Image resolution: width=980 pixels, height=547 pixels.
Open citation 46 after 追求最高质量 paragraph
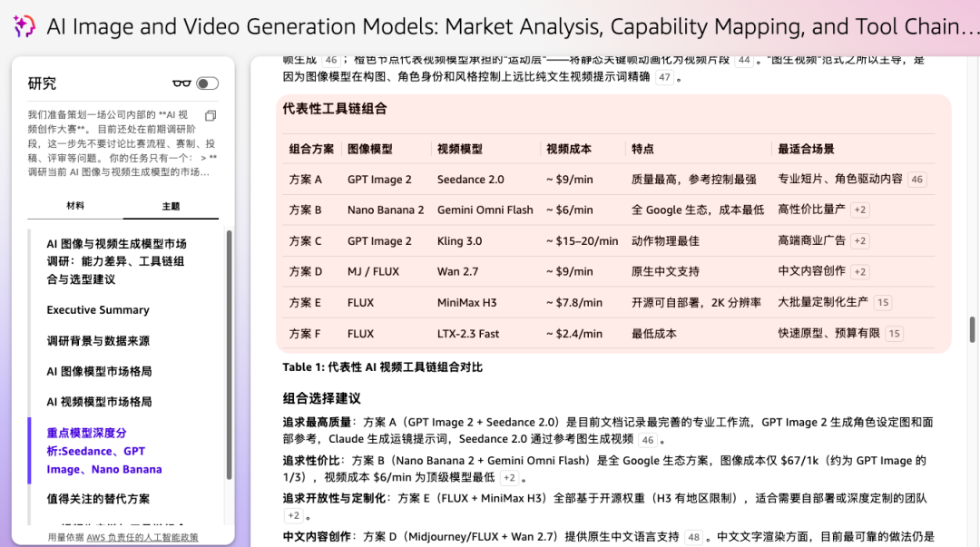click(x=648, y=440)
